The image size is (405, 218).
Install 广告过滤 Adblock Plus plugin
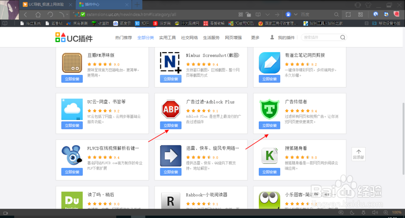point(171,125)
